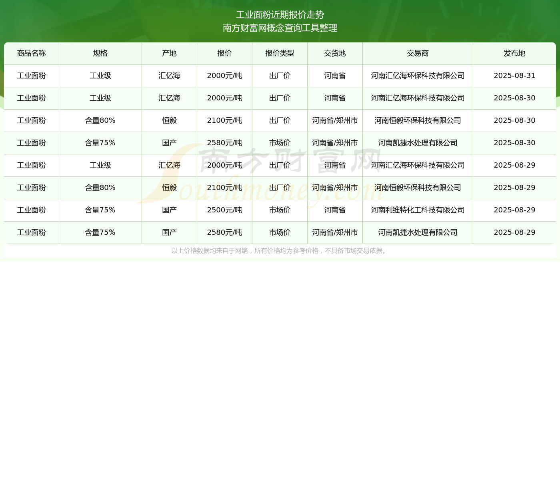
Task: Click the 产地 column header
Action: [170, 53]
